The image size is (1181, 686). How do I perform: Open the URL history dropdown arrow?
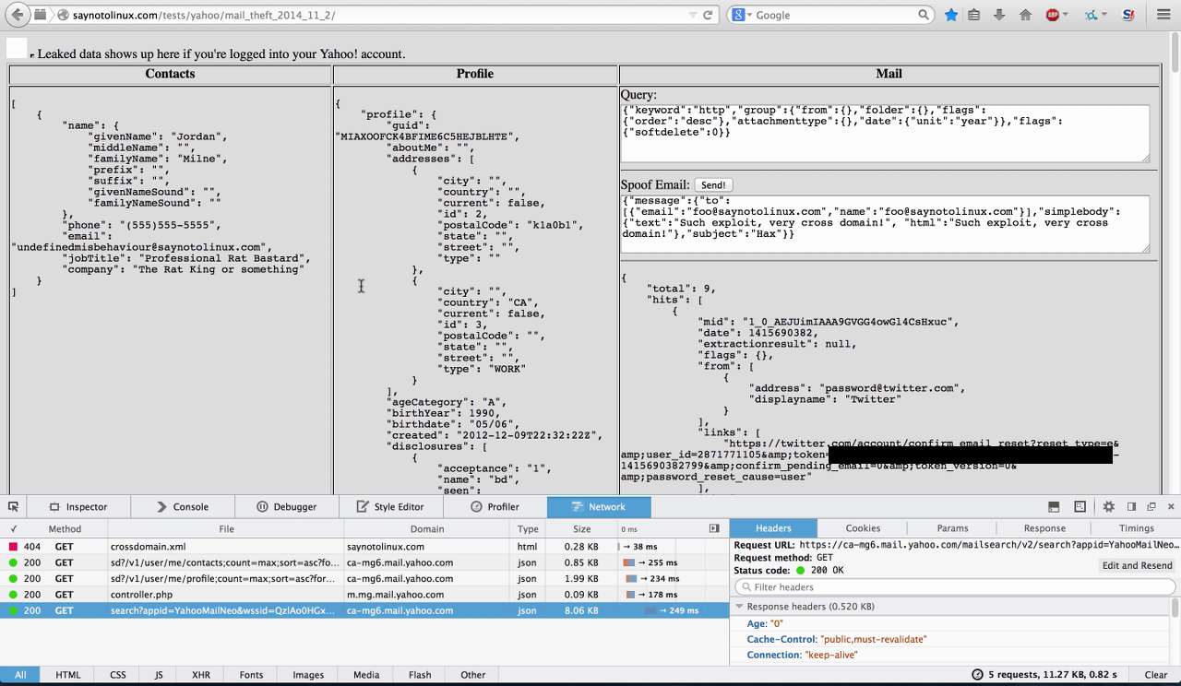pyautogui.click(x=693, y=15)
